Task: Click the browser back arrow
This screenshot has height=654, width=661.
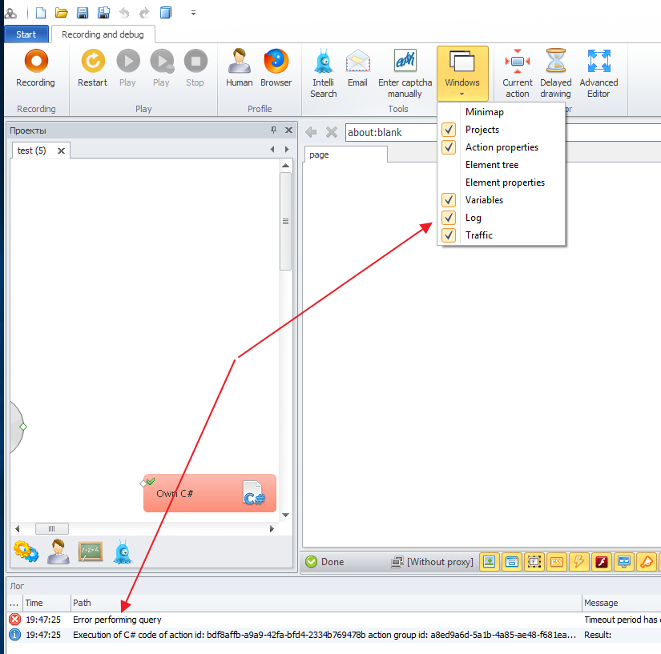Action: point(311,132)
